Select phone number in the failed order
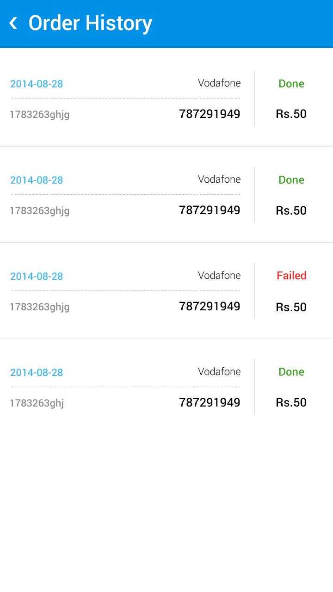Image resolution: width=333 pixels, height=592 pixels. pos(210,307)
